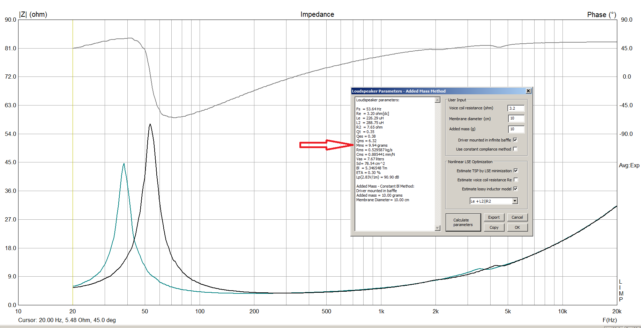Image resolution: width=641 pixels, height=328 pixels.
Task: Click the Cancel button
Action: click(x=517, y=217)
